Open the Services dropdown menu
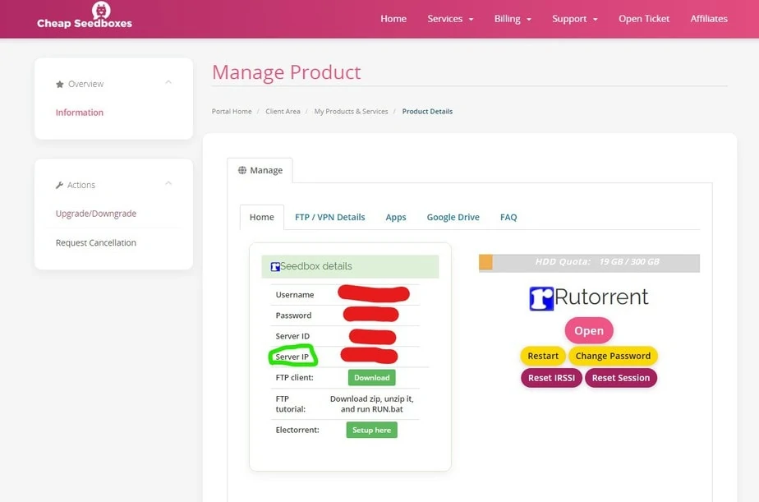 [450, 19]
